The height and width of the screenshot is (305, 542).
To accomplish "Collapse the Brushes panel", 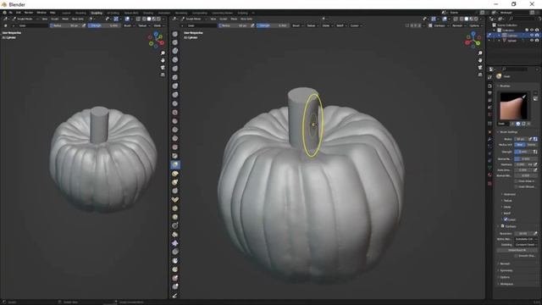I will [x=505, y=86].
